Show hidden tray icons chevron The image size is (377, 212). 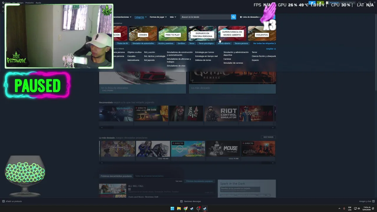tap(339, 208)
